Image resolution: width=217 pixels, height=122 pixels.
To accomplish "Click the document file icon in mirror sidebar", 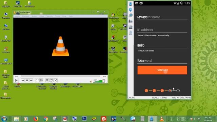I will pos(131,33).
